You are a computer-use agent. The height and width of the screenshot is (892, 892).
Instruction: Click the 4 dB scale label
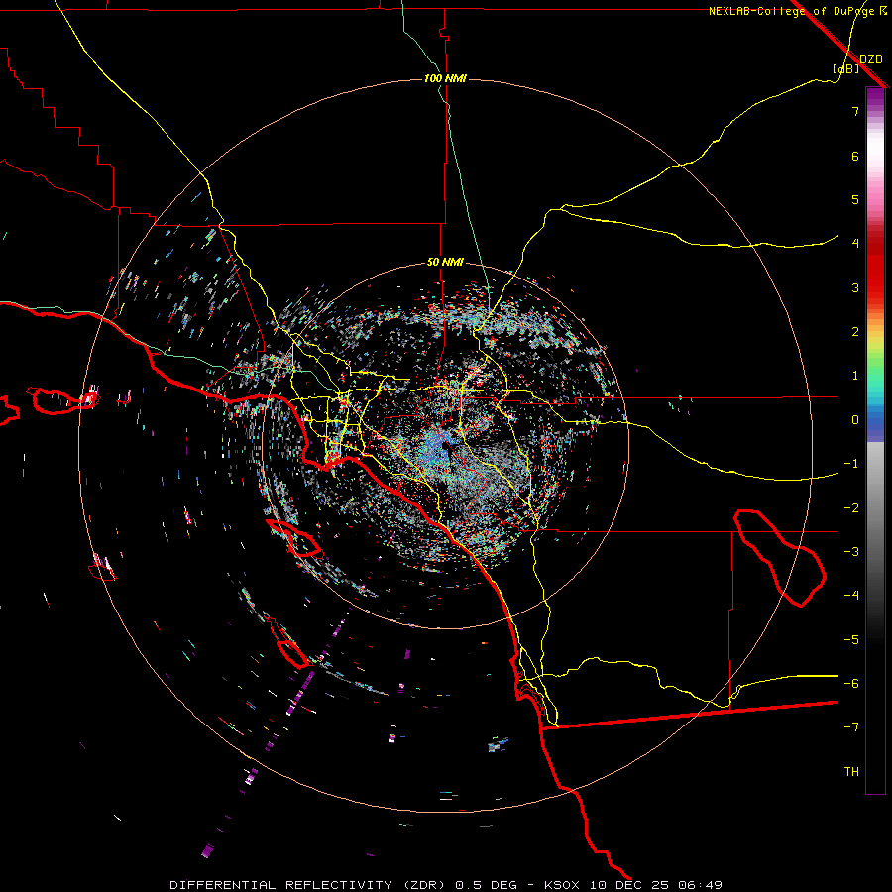(855, 244)
